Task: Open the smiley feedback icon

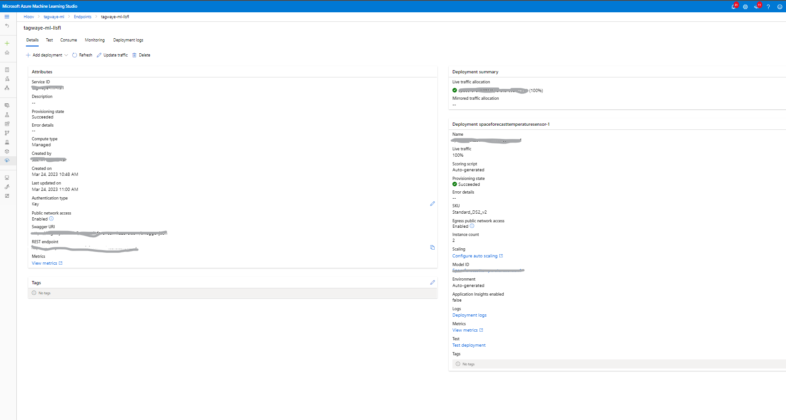Action: [780, 7]
